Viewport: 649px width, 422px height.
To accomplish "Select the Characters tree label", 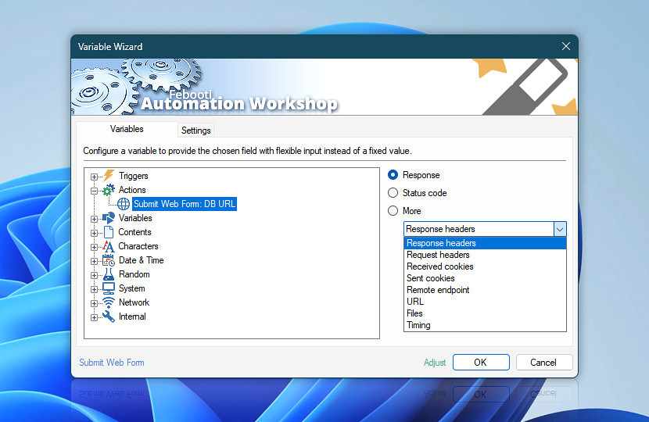I will (138, 246).
